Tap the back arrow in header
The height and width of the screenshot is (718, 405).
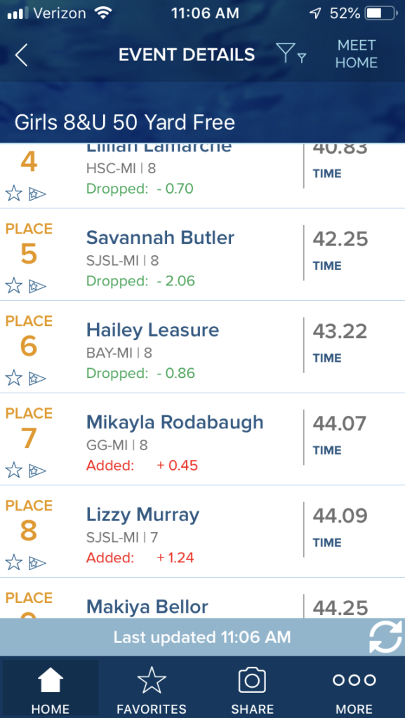pos(21,55)
